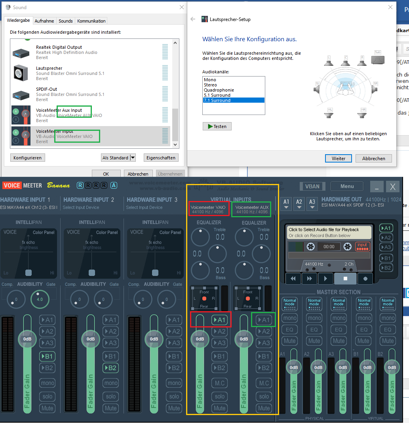This screenshot has height=423, width=409.
Task: Open the Voicemeeter Menu
Action: coord(347,186)
